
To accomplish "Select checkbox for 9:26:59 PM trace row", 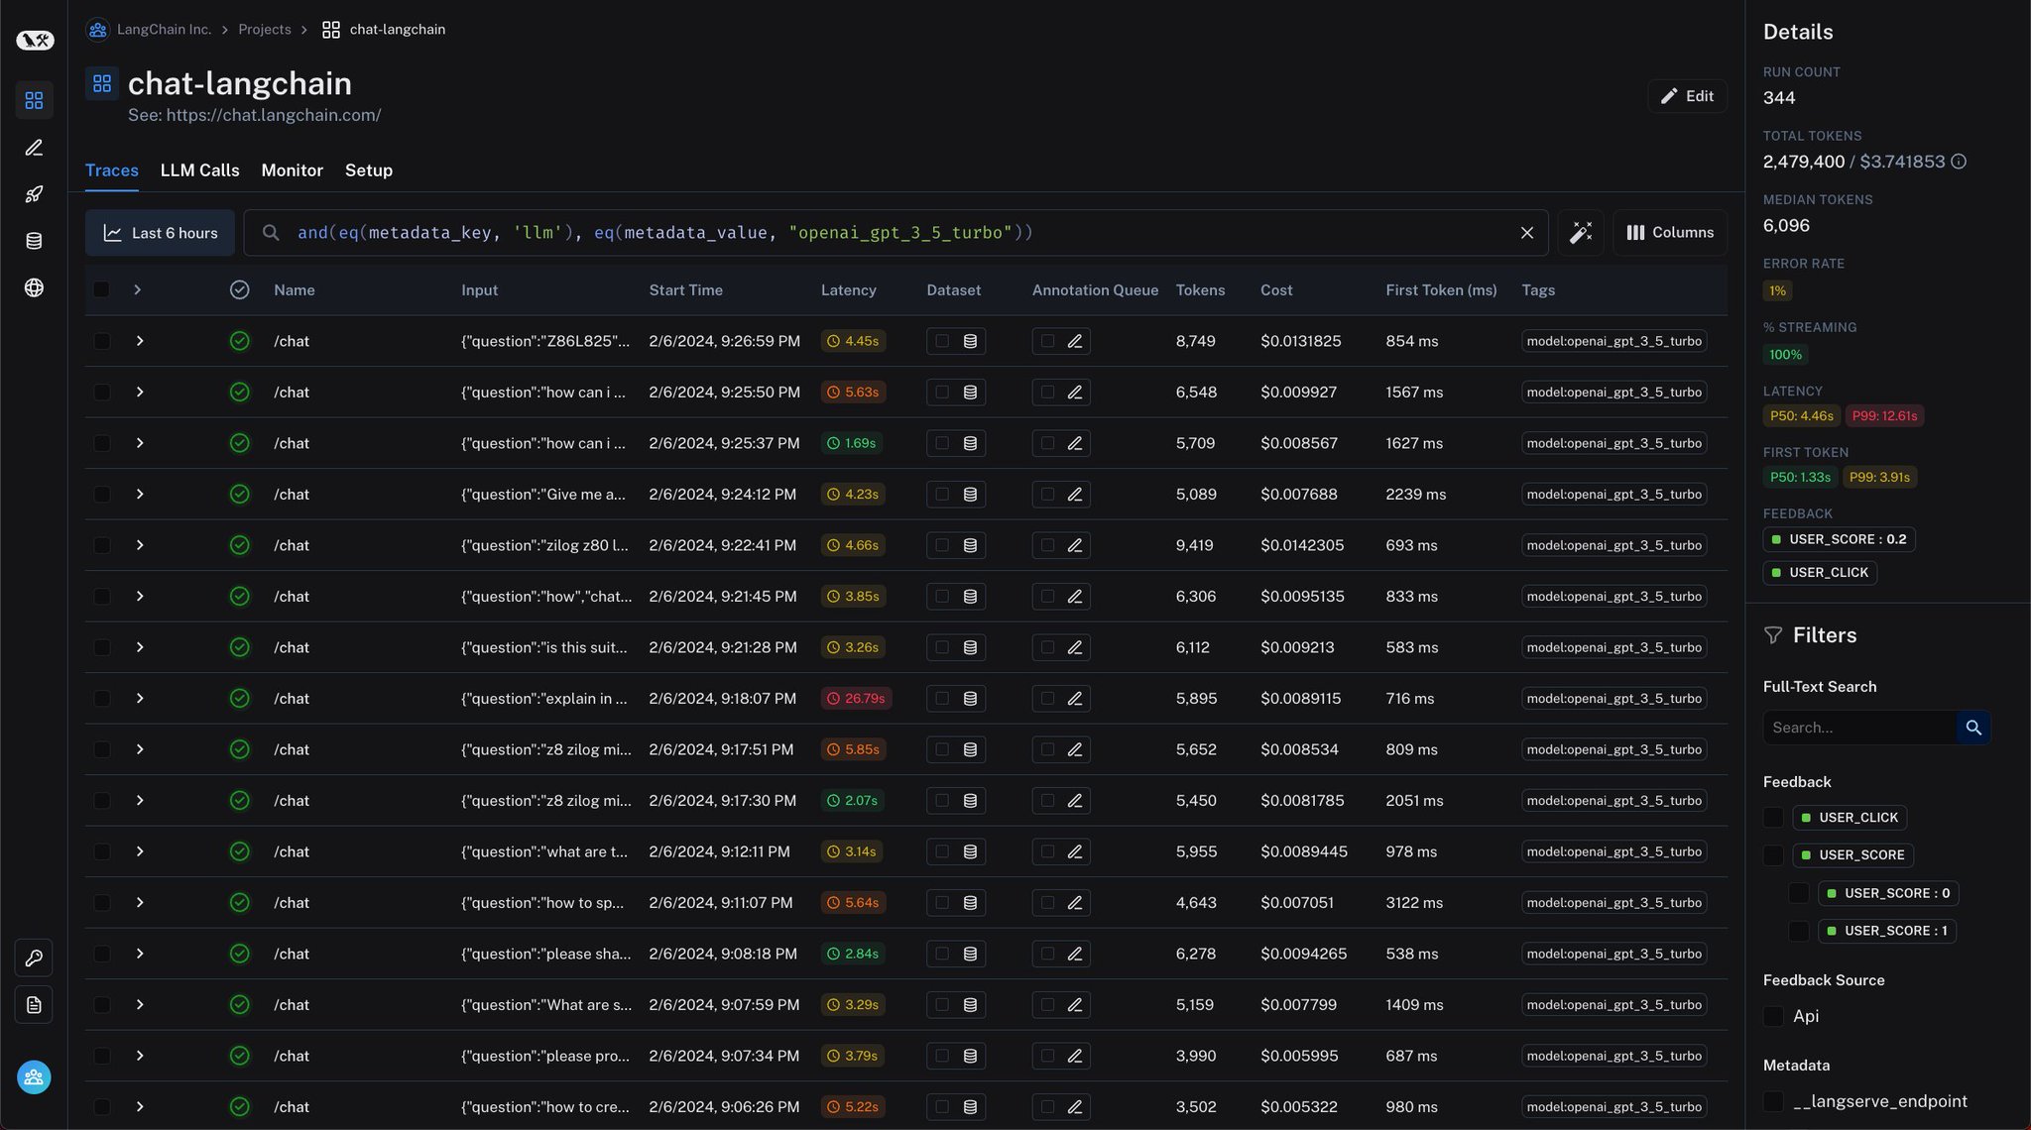I will coord(101,341).
